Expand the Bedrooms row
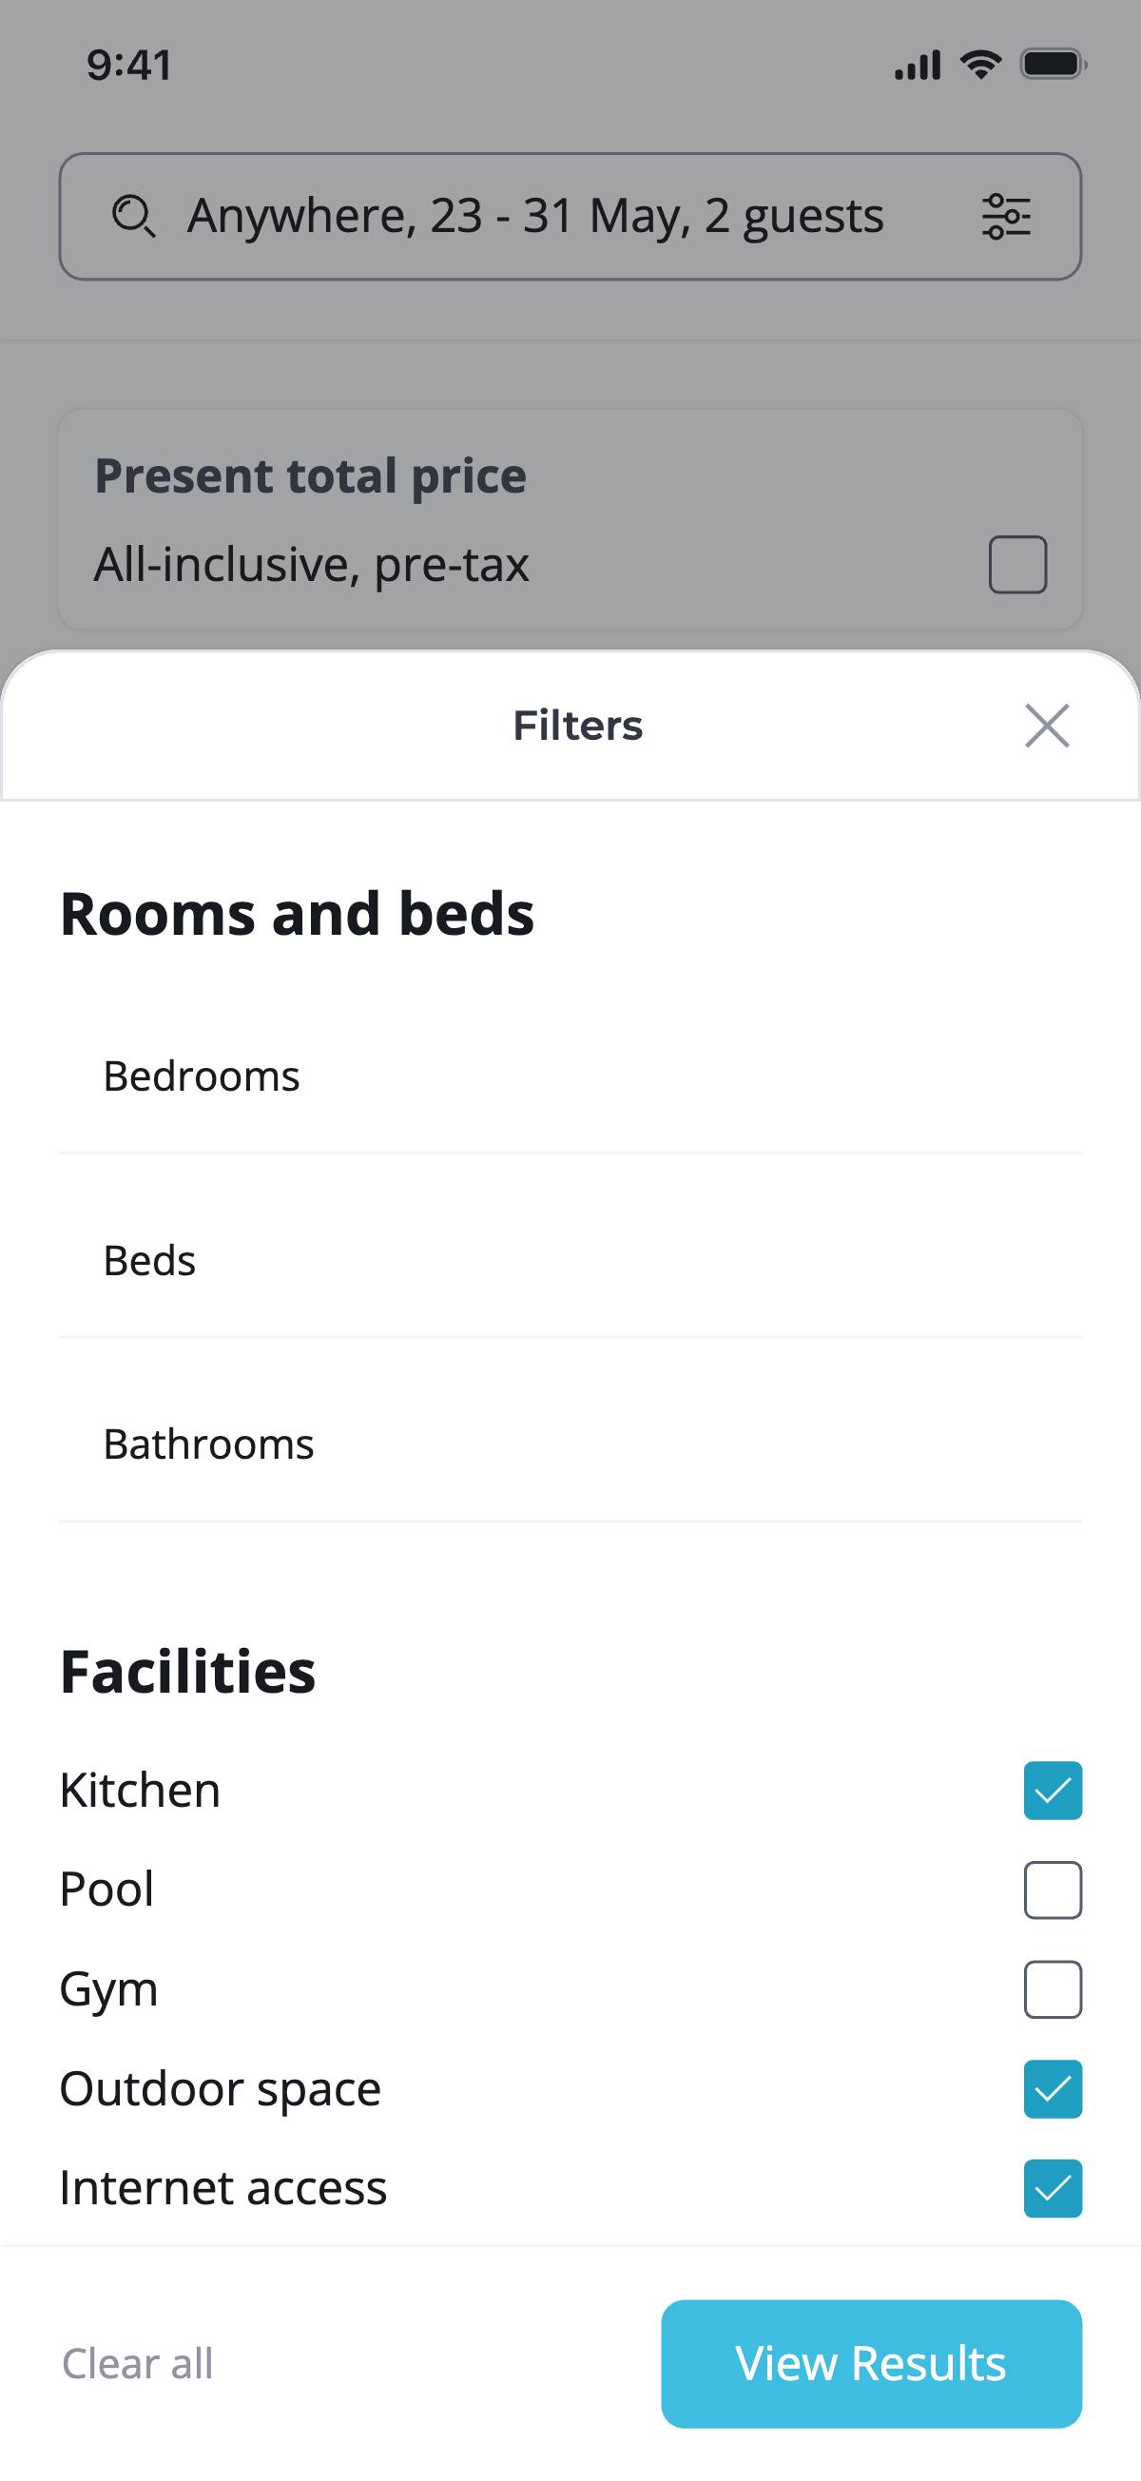The image size is (1141, 2481). pyautogui.click(x=570, y=1076)
